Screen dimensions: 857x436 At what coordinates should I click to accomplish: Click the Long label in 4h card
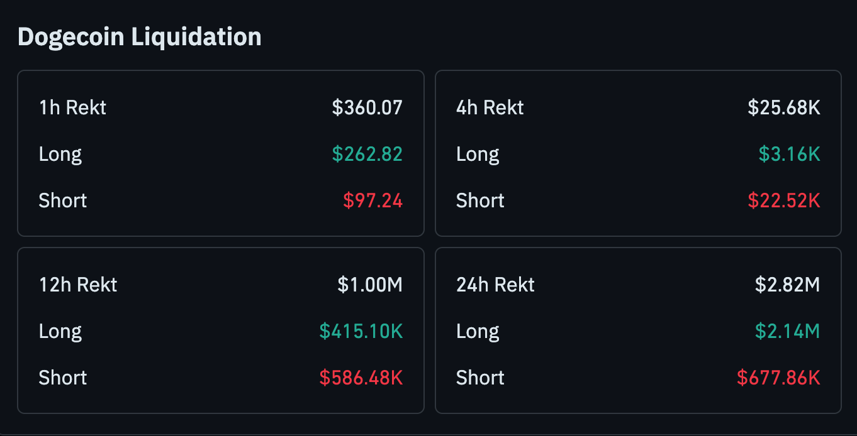tap(478, 154)
